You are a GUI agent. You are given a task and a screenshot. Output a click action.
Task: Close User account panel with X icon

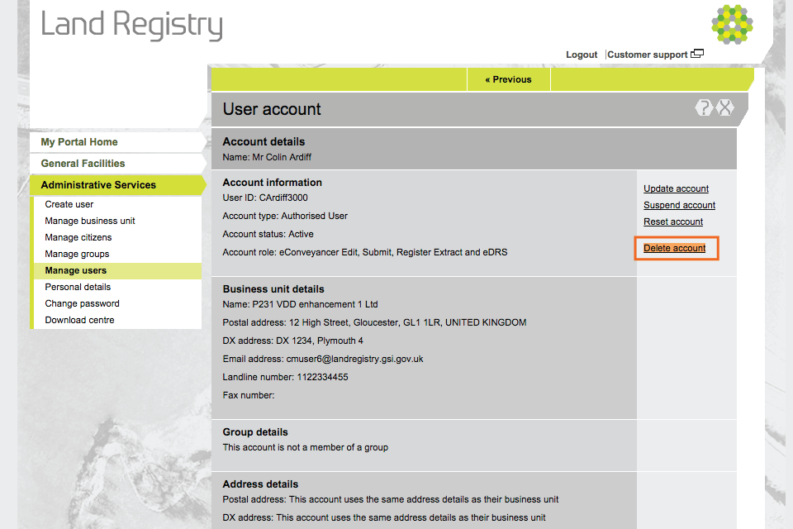point(725,107)
